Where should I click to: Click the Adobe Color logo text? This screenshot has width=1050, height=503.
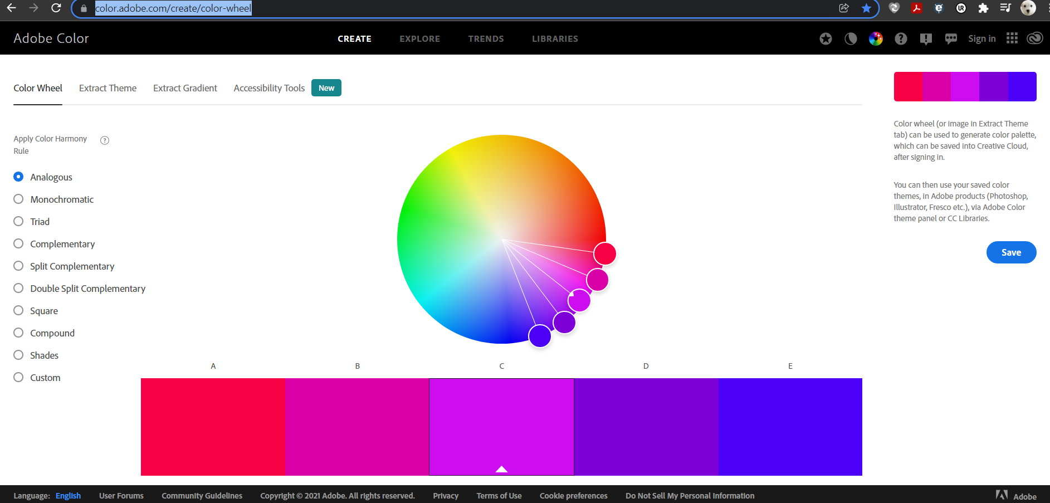(51, 38)
